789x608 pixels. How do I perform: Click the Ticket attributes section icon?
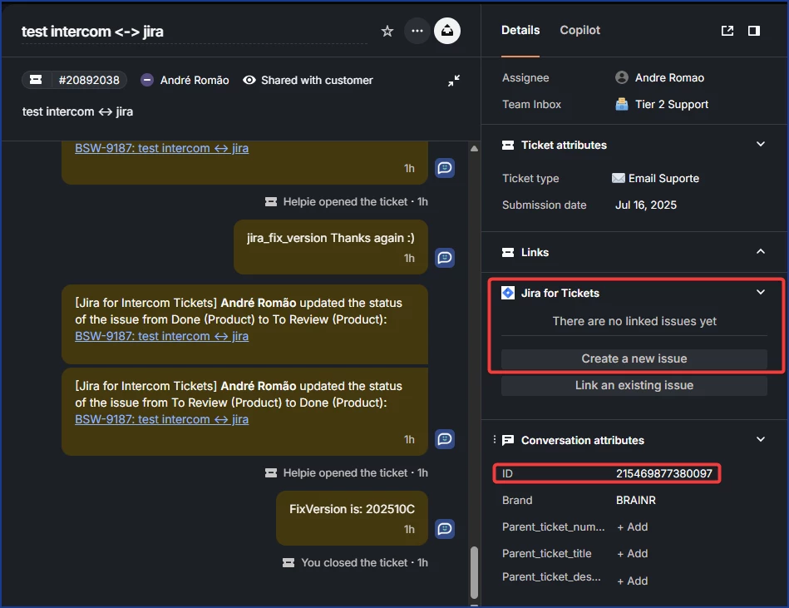point(508,145)
